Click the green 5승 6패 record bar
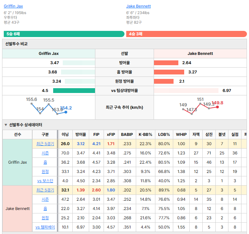This screenshot has height=234, width=249. (64, 34)
